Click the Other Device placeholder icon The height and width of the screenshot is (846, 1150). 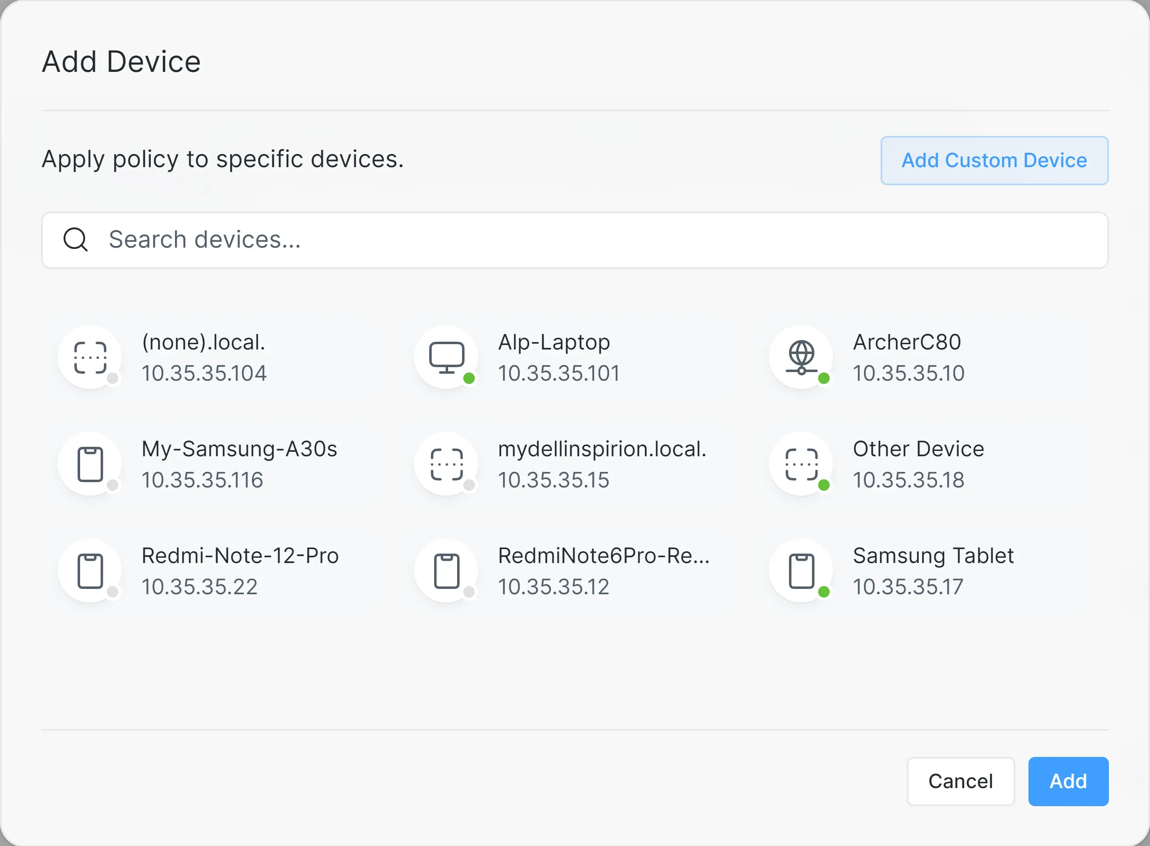(801, 464)
